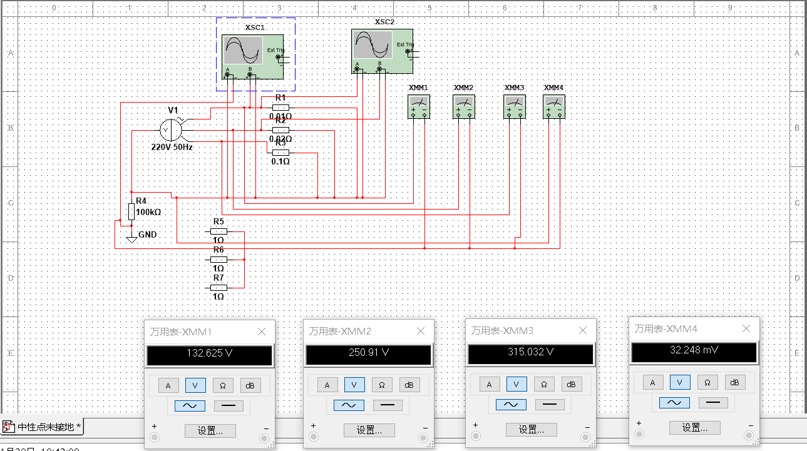Viewport: 807px width, 451px height.
Task: Close the 万用表-XMM2 window
Action: (x=421, y=332)
